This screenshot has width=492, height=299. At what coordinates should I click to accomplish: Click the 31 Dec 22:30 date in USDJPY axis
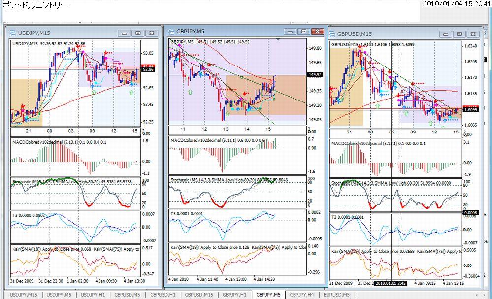51,281
